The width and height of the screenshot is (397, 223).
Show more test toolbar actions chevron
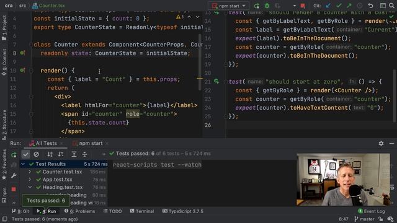coord(104,154)
